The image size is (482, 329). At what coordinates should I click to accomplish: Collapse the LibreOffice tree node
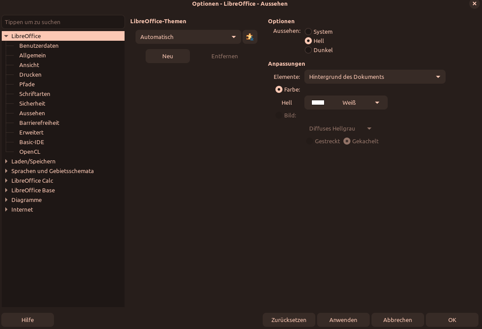click(6, 36)
